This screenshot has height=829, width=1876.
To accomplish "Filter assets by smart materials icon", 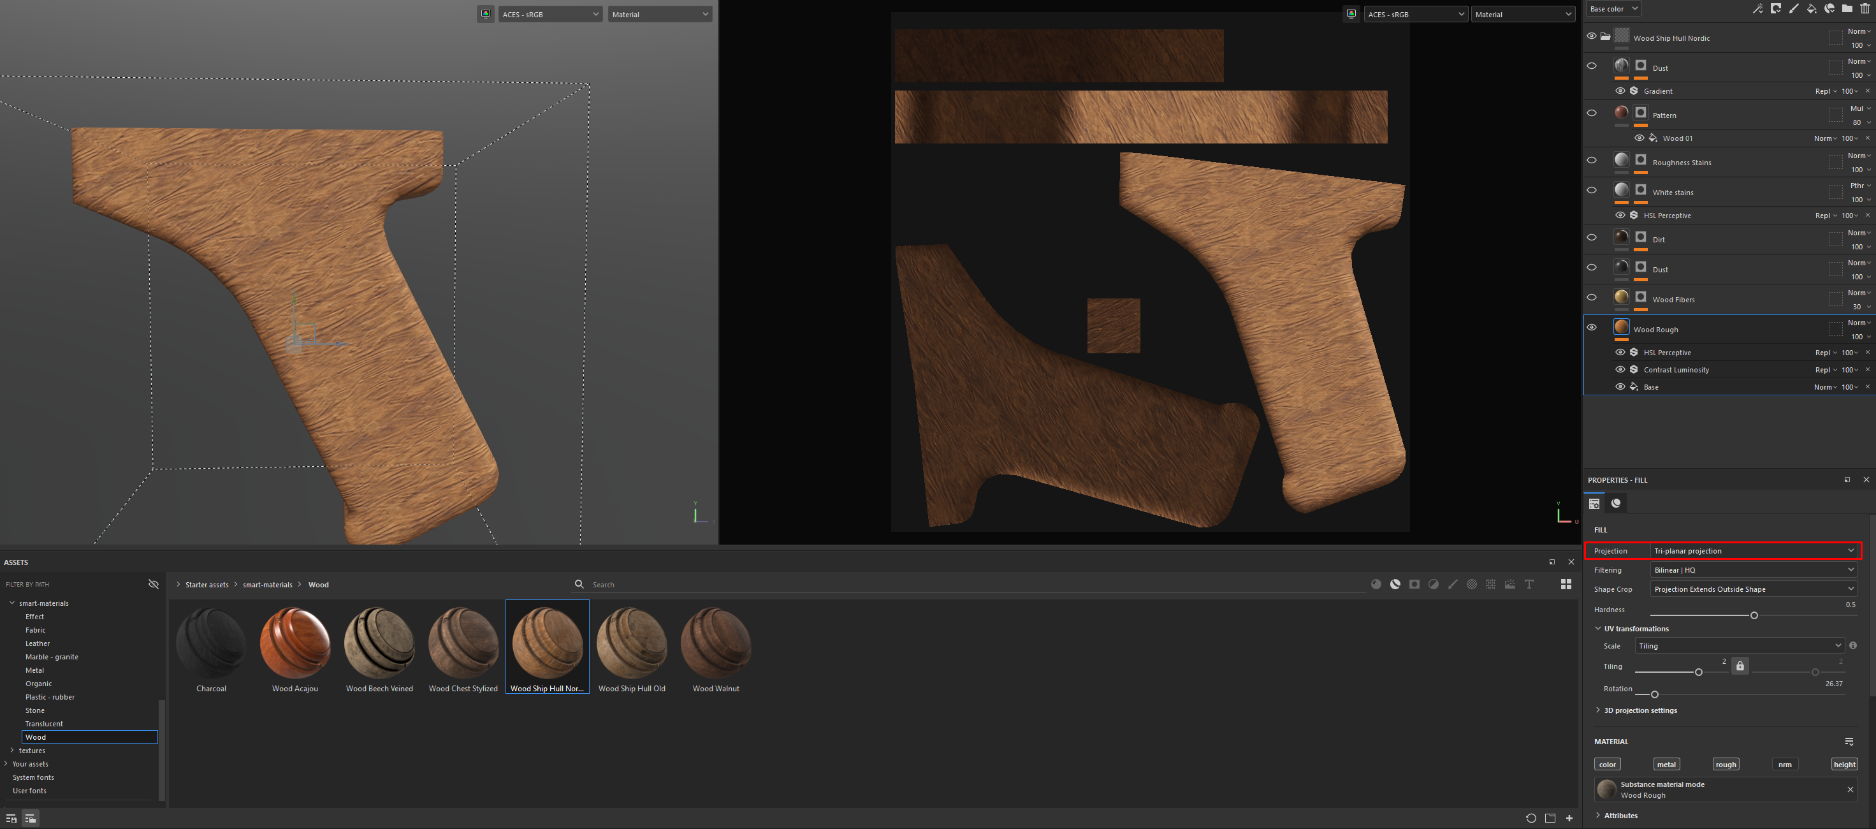I will (x=1395, y=584).
